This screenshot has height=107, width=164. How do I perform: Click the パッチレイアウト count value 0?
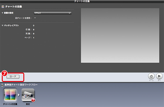click(x=34, y=26)
